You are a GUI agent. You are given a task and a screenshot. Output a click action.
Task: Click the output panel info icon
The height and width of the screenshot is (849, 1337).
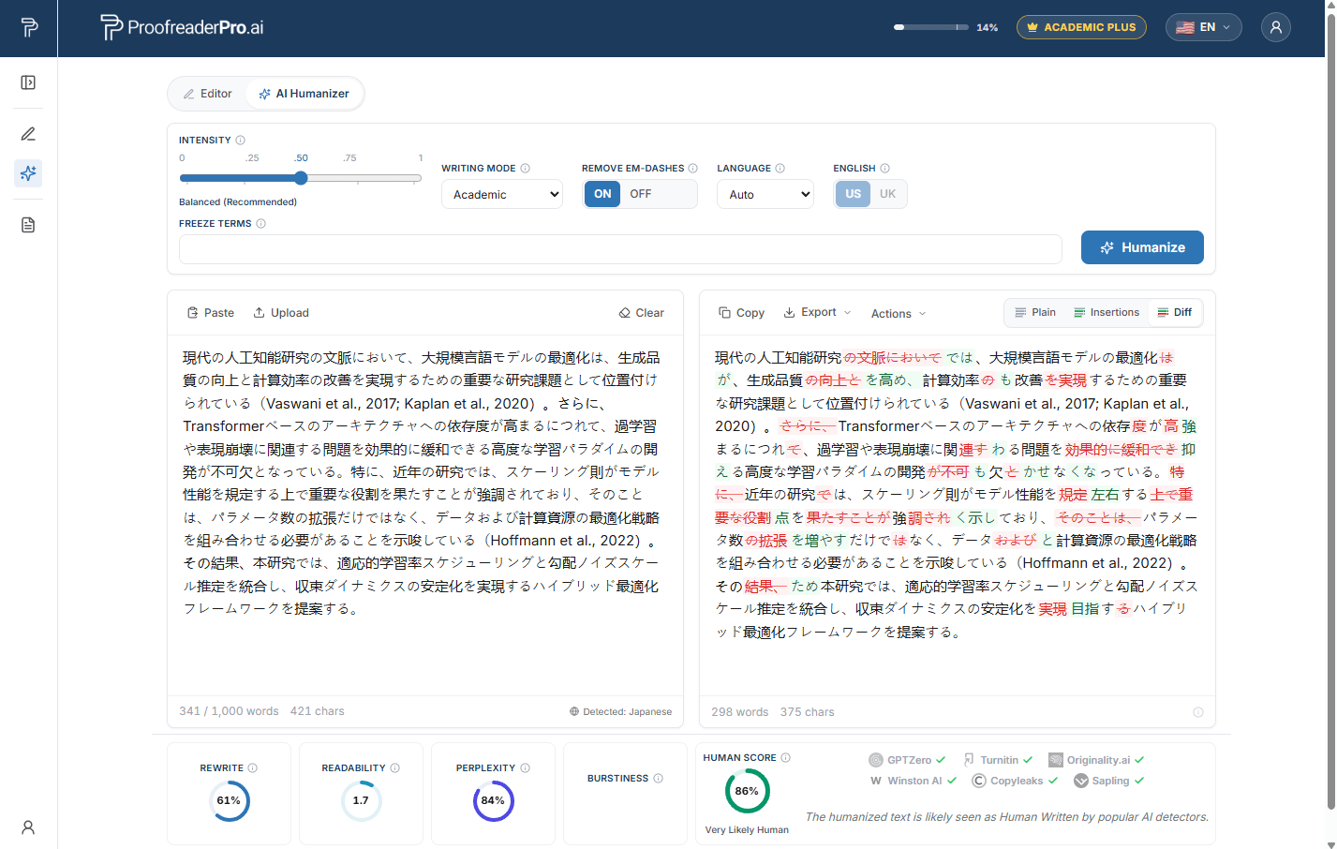1197,712
